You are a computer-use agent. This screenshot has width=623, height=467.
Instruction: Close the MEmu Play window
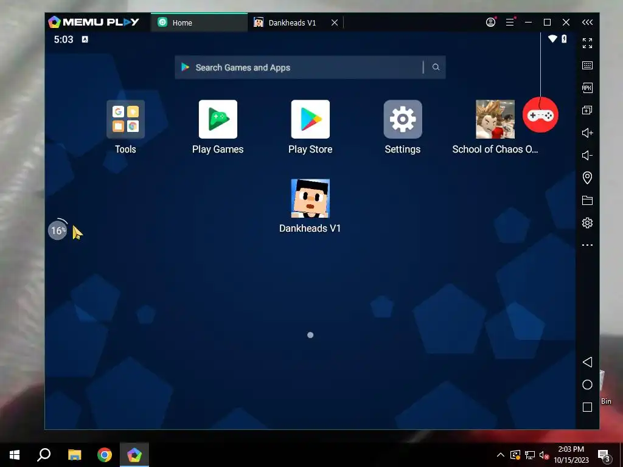[x=566, y=22]
